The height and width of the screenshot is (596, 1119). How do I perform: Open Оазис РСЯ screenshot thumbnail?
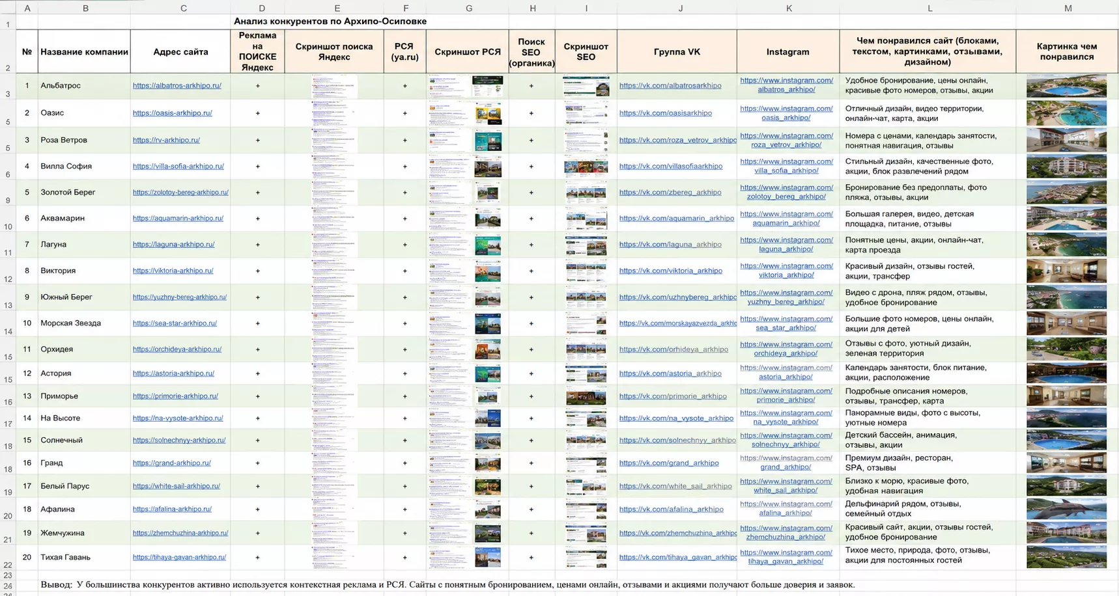[466, 113]
